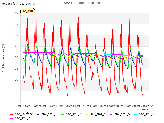The image size is (164, 123).
Task: Toggle the sp2_smT_1 legend entry
Action: tap(47, 114)
